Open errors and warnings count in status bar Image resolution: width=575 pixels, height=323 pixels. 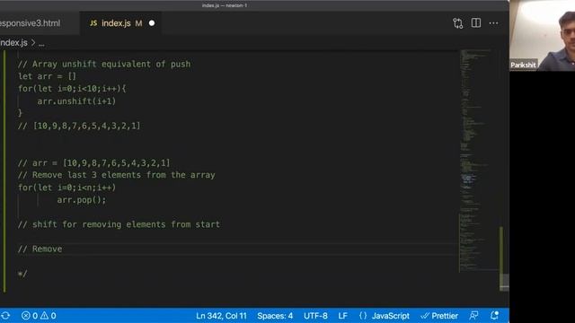(x=39, y=315)
